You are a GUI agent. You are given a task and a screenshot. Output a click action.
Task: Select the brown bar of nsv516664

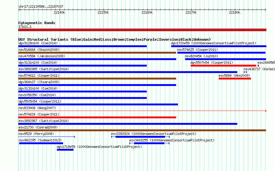pos(97,53)
